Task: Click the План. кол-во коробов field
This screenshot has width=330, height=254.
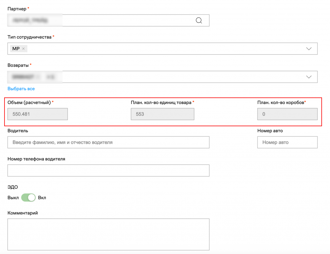Action: click(x=287, y=114)
